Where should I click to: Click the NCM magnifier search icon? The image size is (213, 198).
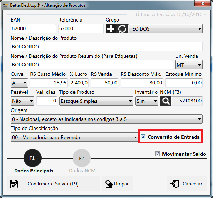pyautogui.click(x=166, y=101)
